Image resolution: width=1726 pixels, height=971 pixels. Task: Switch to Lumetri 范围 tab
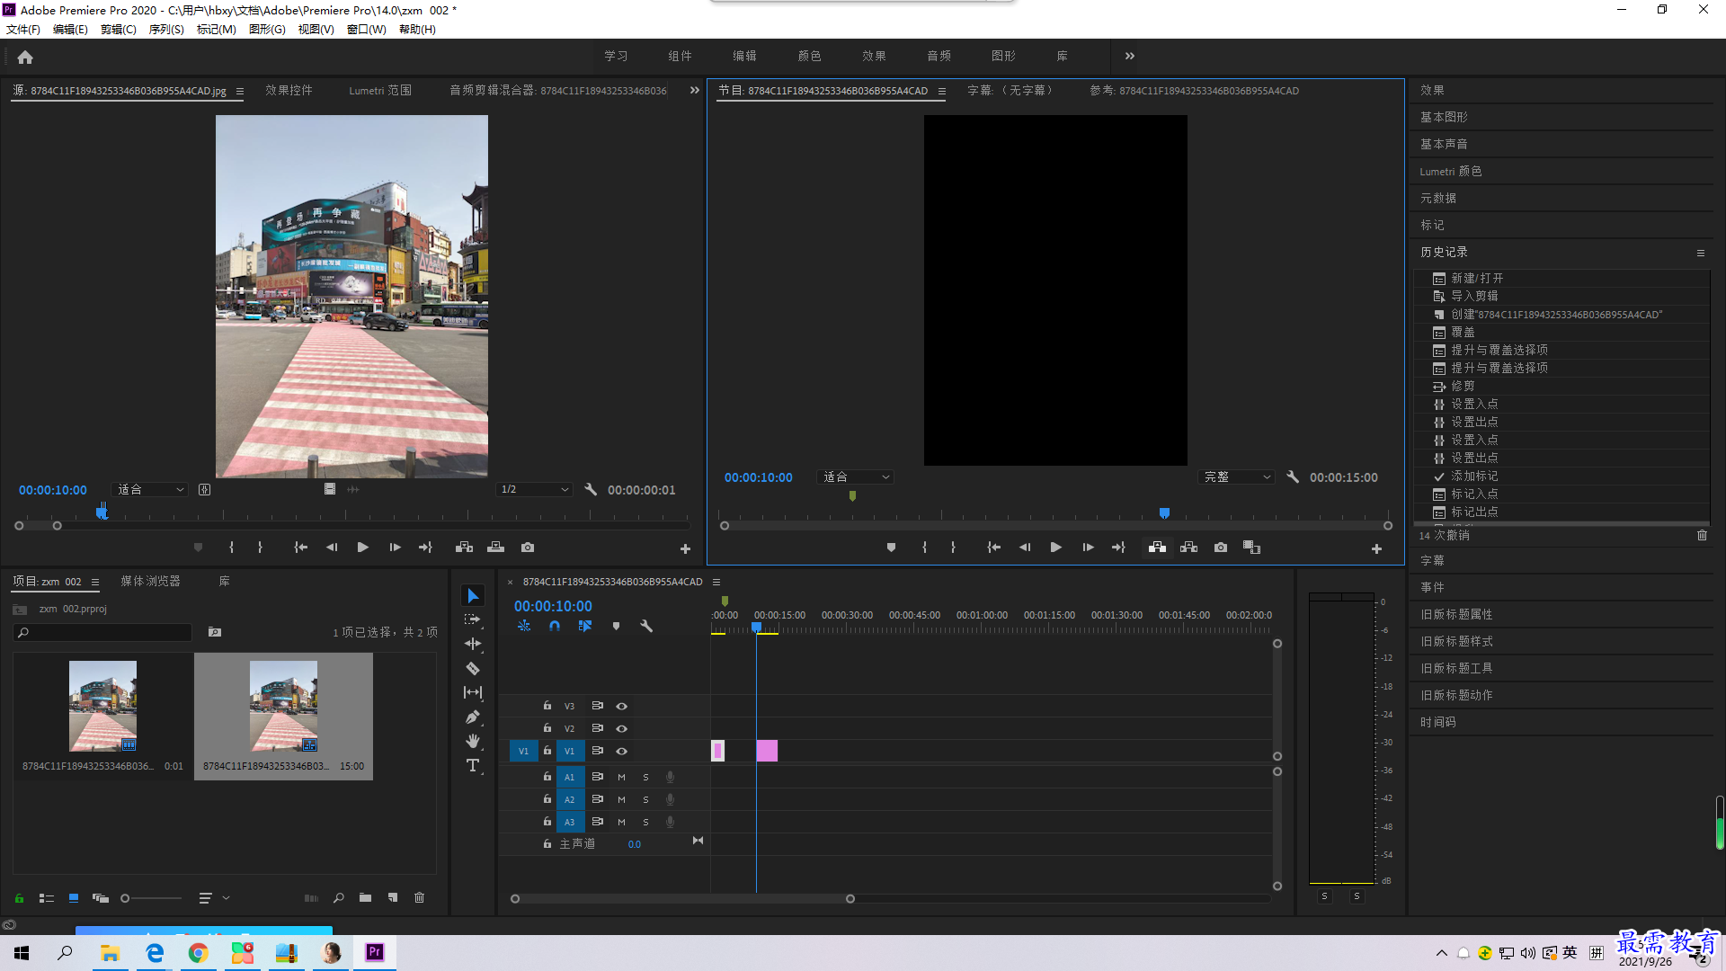coord(380,90)
